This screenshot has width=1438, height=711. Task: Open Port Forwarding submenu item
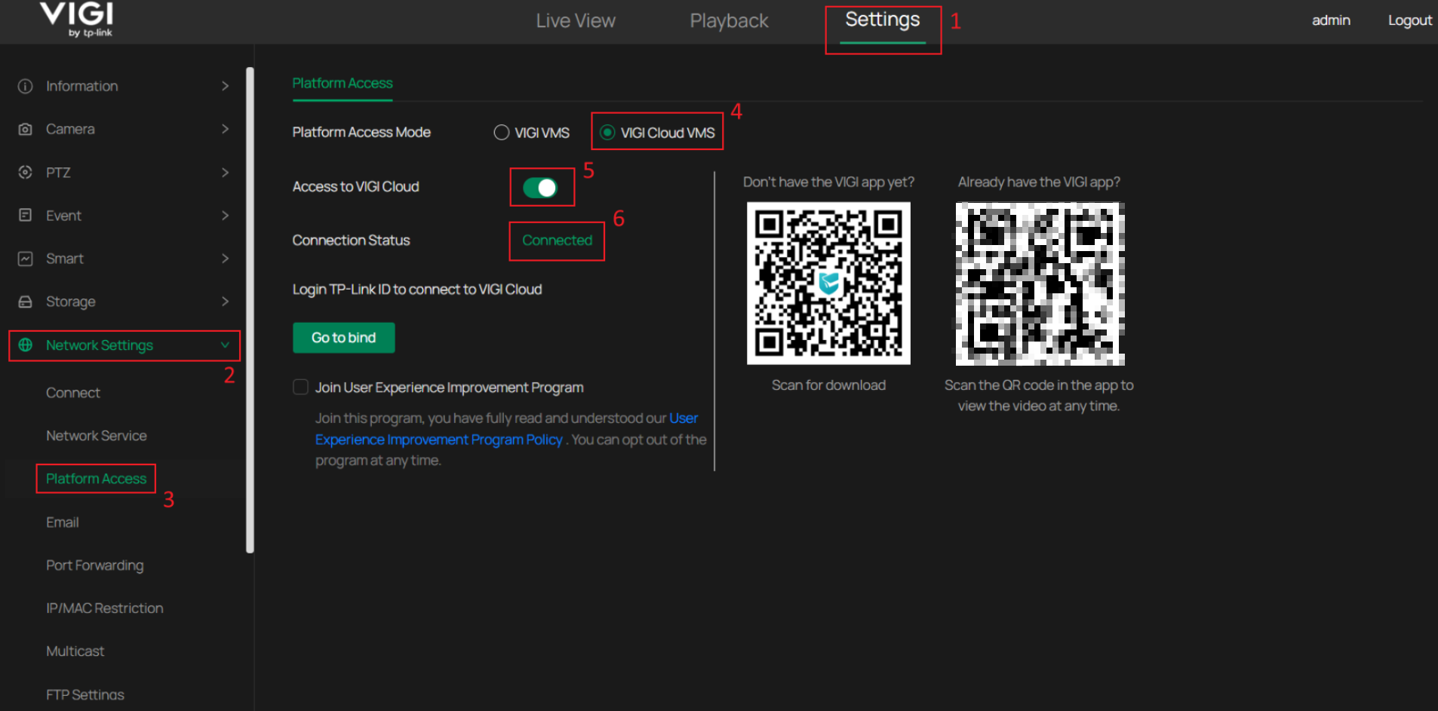click(95, 565)
